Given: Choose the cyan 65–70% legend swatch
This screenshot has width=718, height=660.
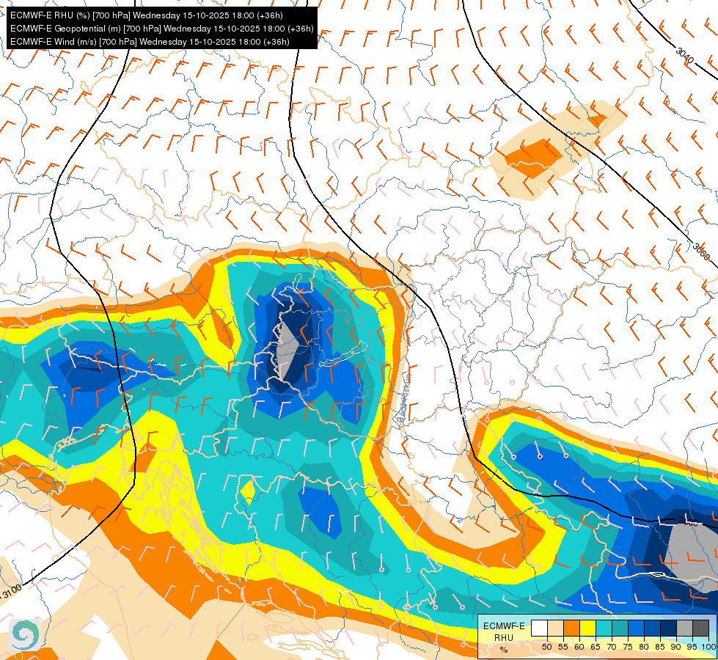Looking at the screenshot, I should 604,628.
